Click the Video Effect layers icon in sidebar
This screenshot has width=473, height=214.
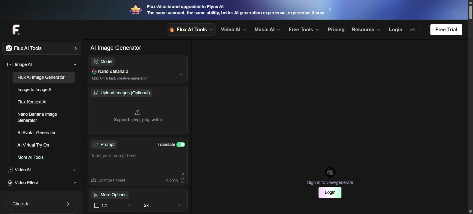tap(10, 183)
